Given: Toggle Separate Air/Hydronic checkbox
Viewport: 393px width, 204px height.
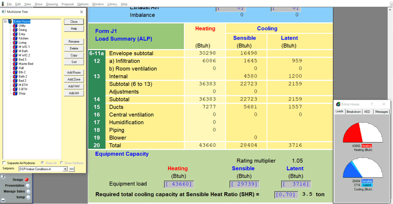Looking at the screenshot, I should 4,163.
